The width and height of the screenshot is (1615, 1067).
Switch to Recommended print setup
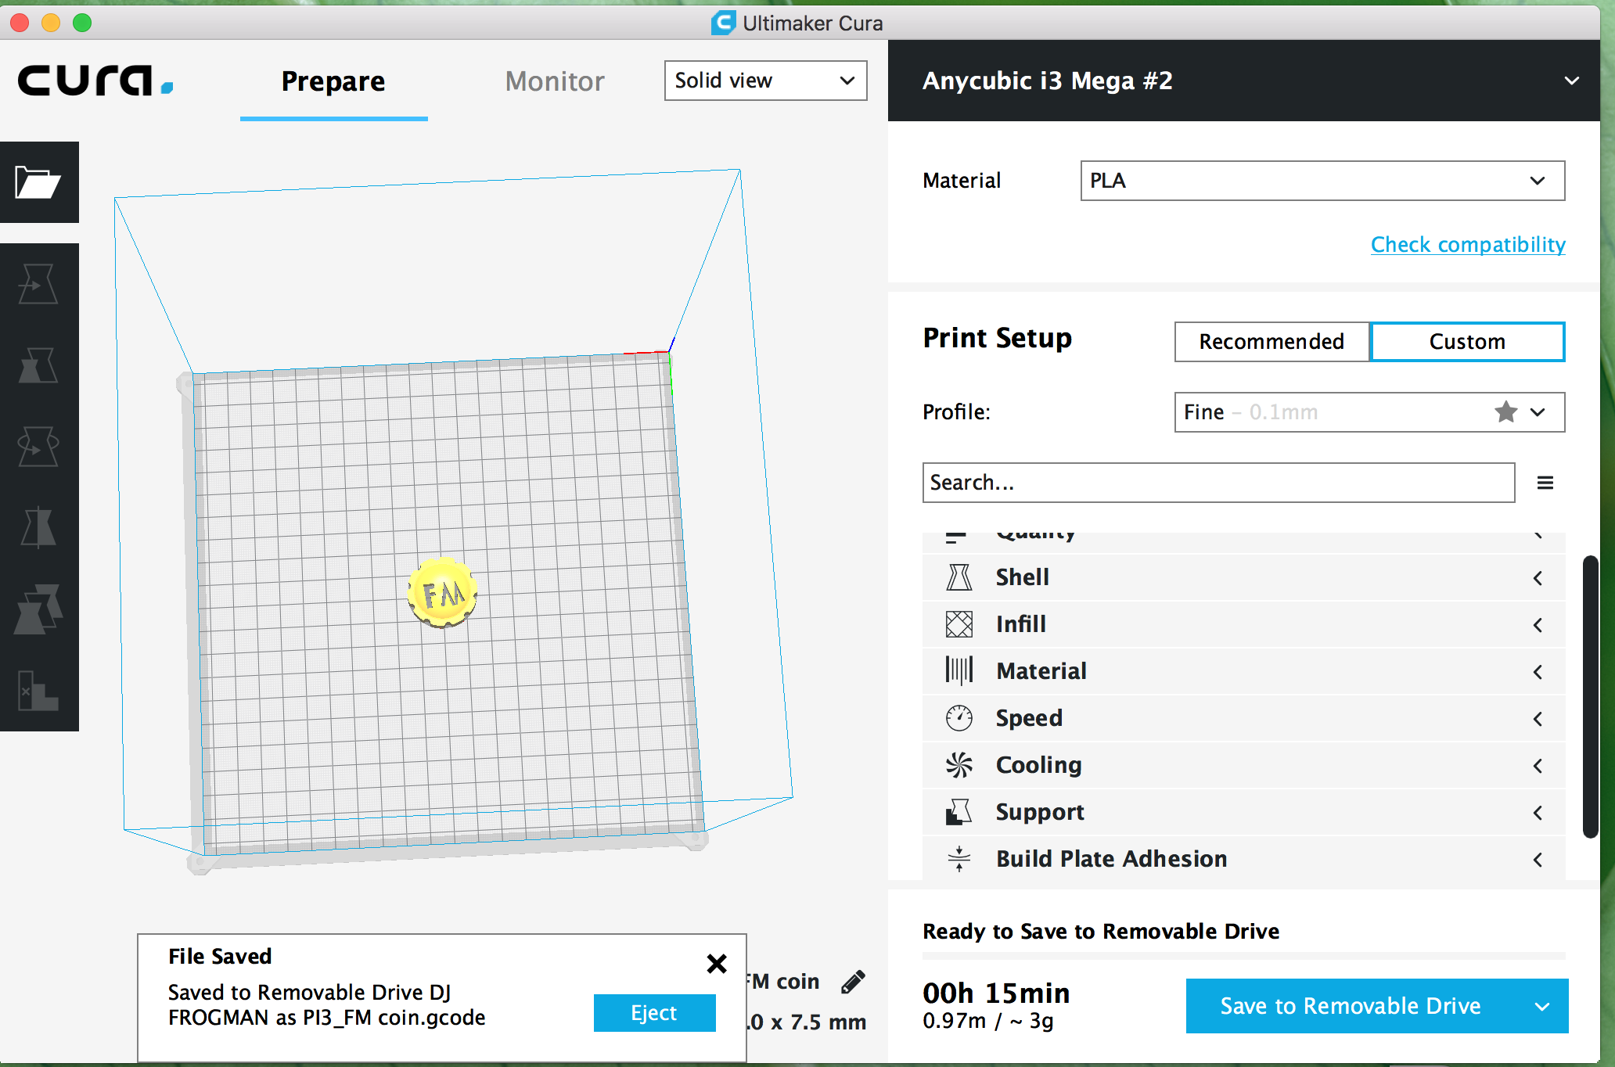coord(1272,342)
